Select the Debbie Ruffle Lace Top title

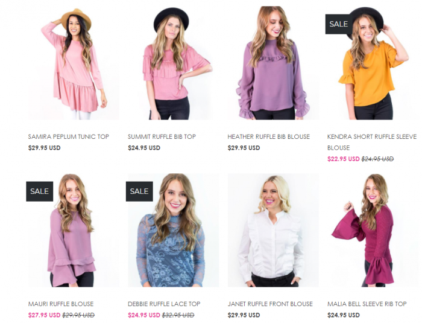click(164, 304)
